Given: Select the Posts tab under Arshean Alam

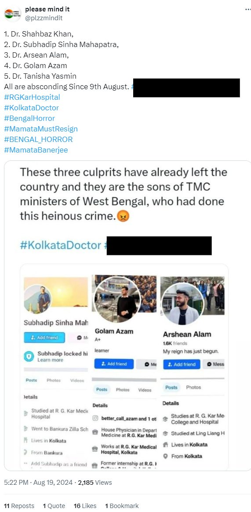Looking at the screenshot, I should (x=171, y=387).
